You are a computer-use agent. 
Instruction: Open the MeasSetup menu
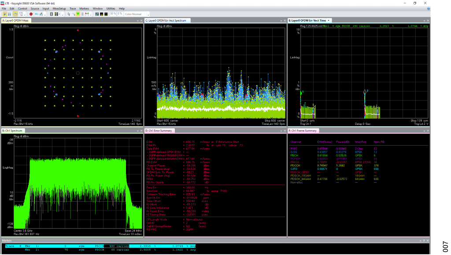click(59, 8)
